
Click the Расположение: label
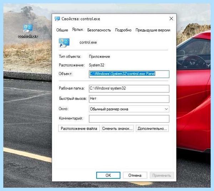72,65
